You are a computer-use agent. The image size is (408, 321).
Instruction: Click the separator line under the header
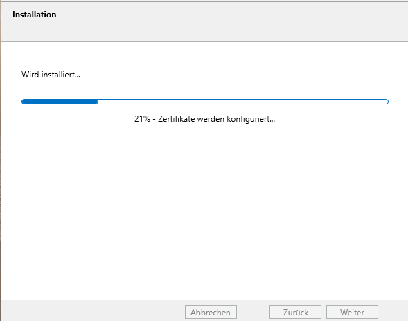coord(204,41)
